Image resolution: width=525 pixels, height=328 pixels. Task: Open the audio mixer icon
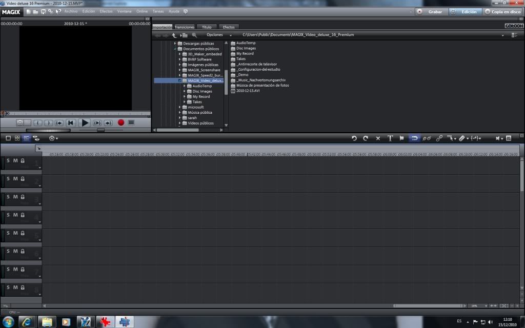(x=509, y=138)
